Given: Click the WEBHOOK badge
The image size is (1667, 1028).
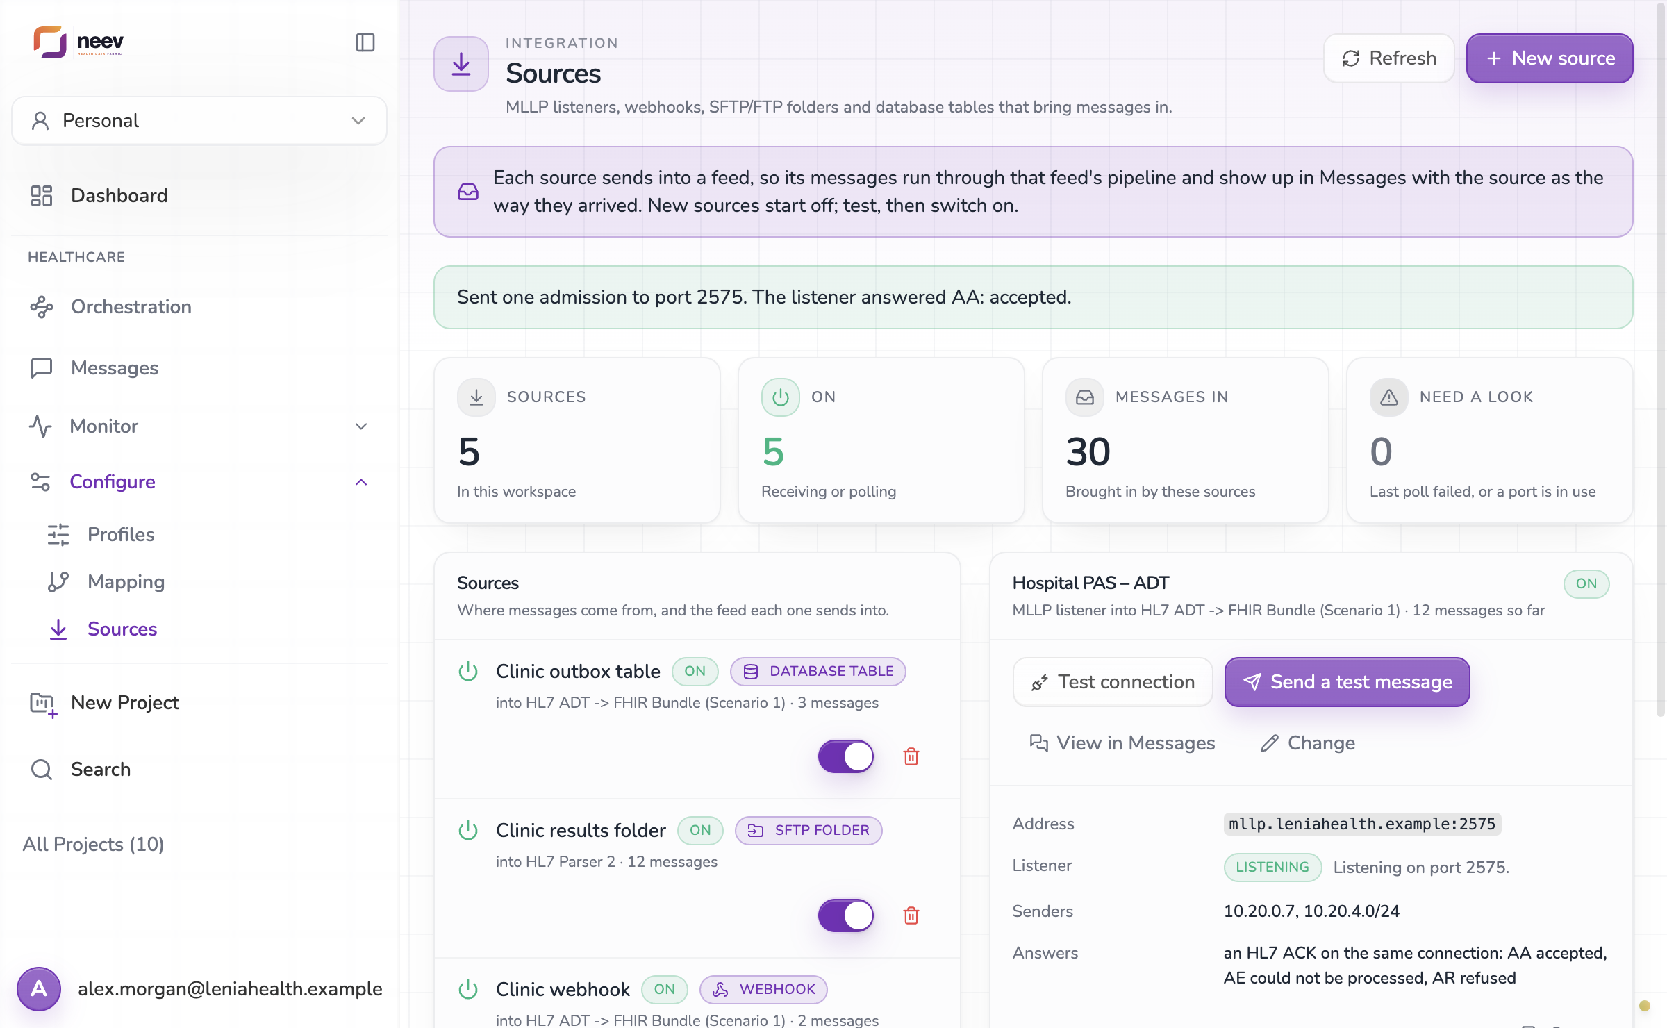Looking at the screenshot, I should (763, 990).
